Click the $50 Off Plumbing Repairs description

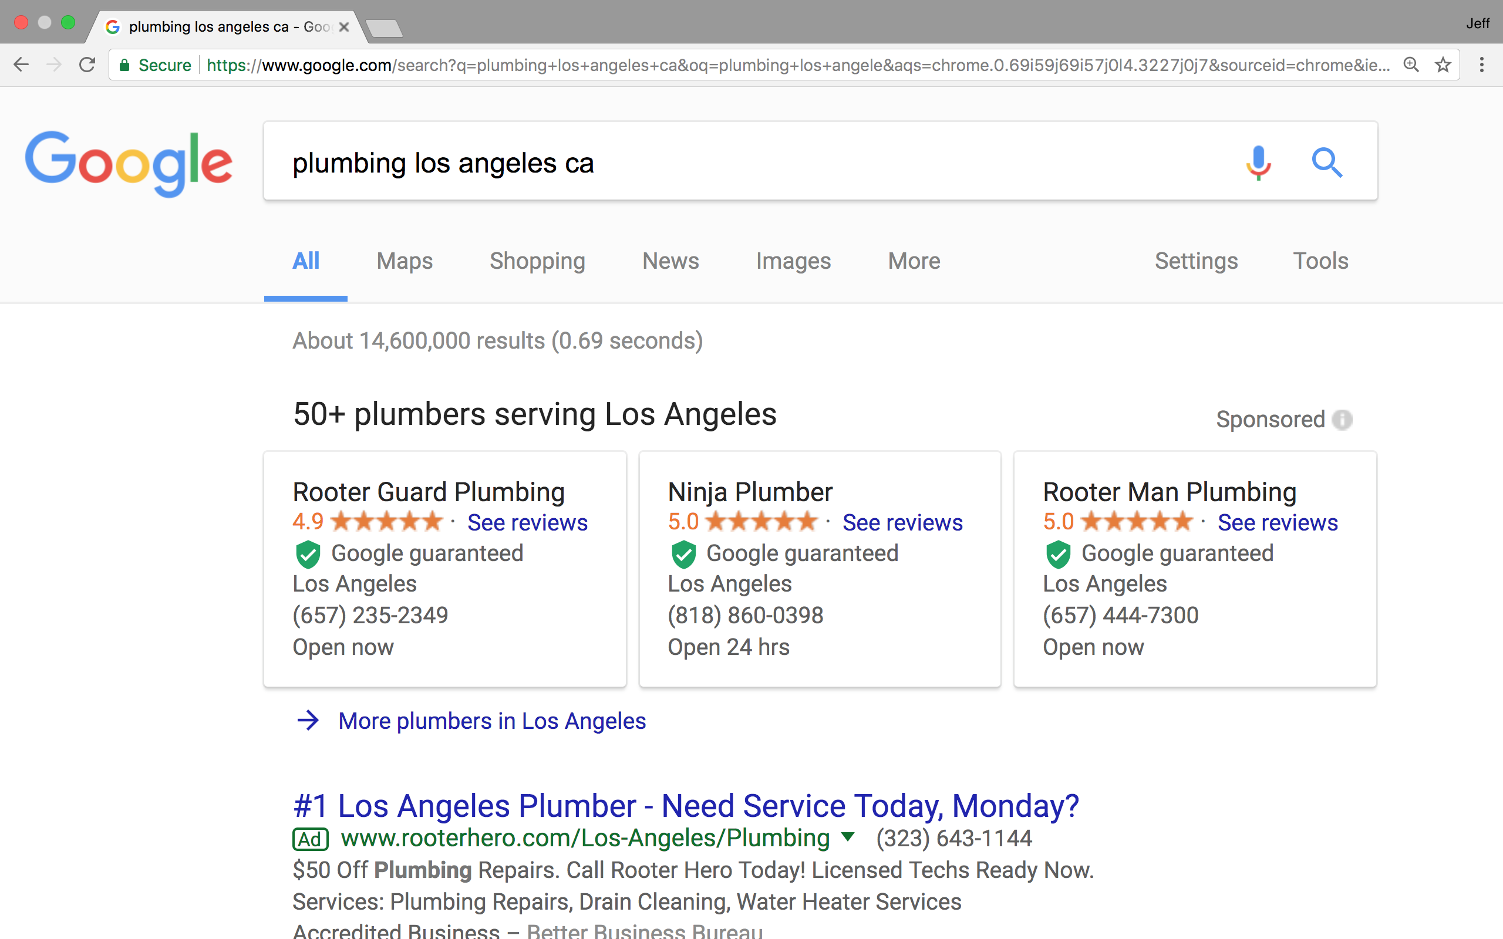click(x=693, y=870)
